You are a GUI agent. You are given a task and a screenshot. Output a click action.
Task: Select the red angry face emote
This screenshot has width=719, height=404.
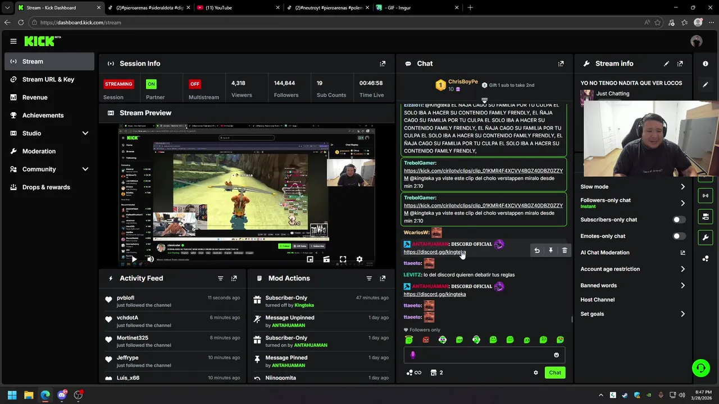[x=426, y=339]
